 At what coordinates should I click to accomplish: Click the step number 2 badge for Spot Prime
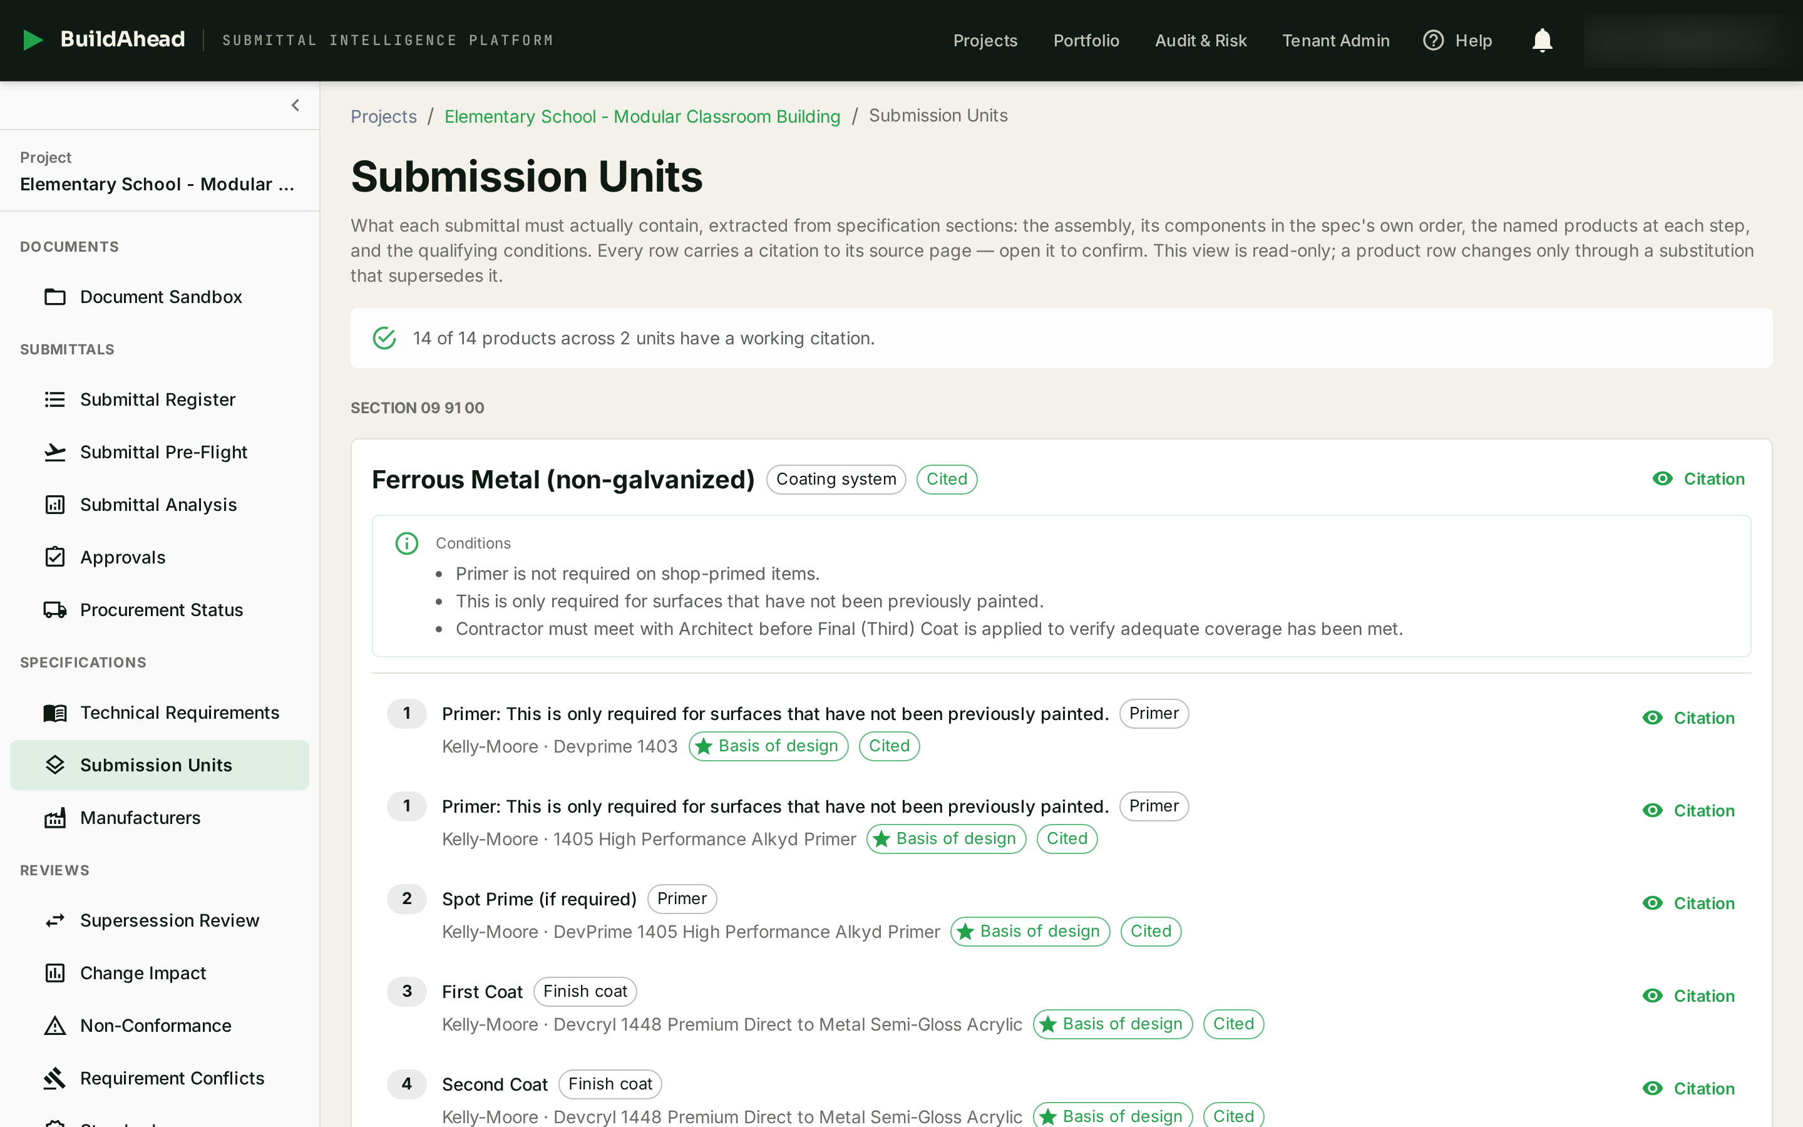(407, 899)
